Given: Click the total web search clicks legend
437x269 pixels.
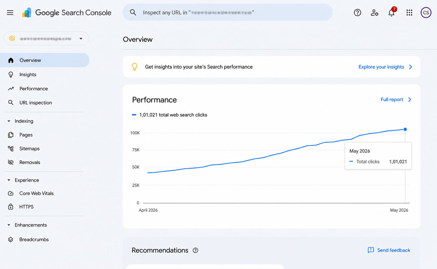Looking at the screenshot, I should click(x=169, y=115).
